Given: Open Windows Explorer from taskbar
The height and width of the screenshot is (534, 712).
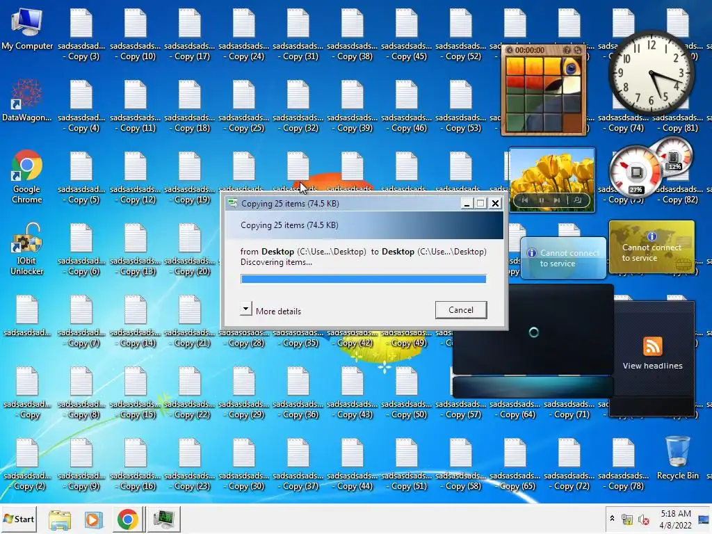Looking at the screenshot, I should click(60, 519).
